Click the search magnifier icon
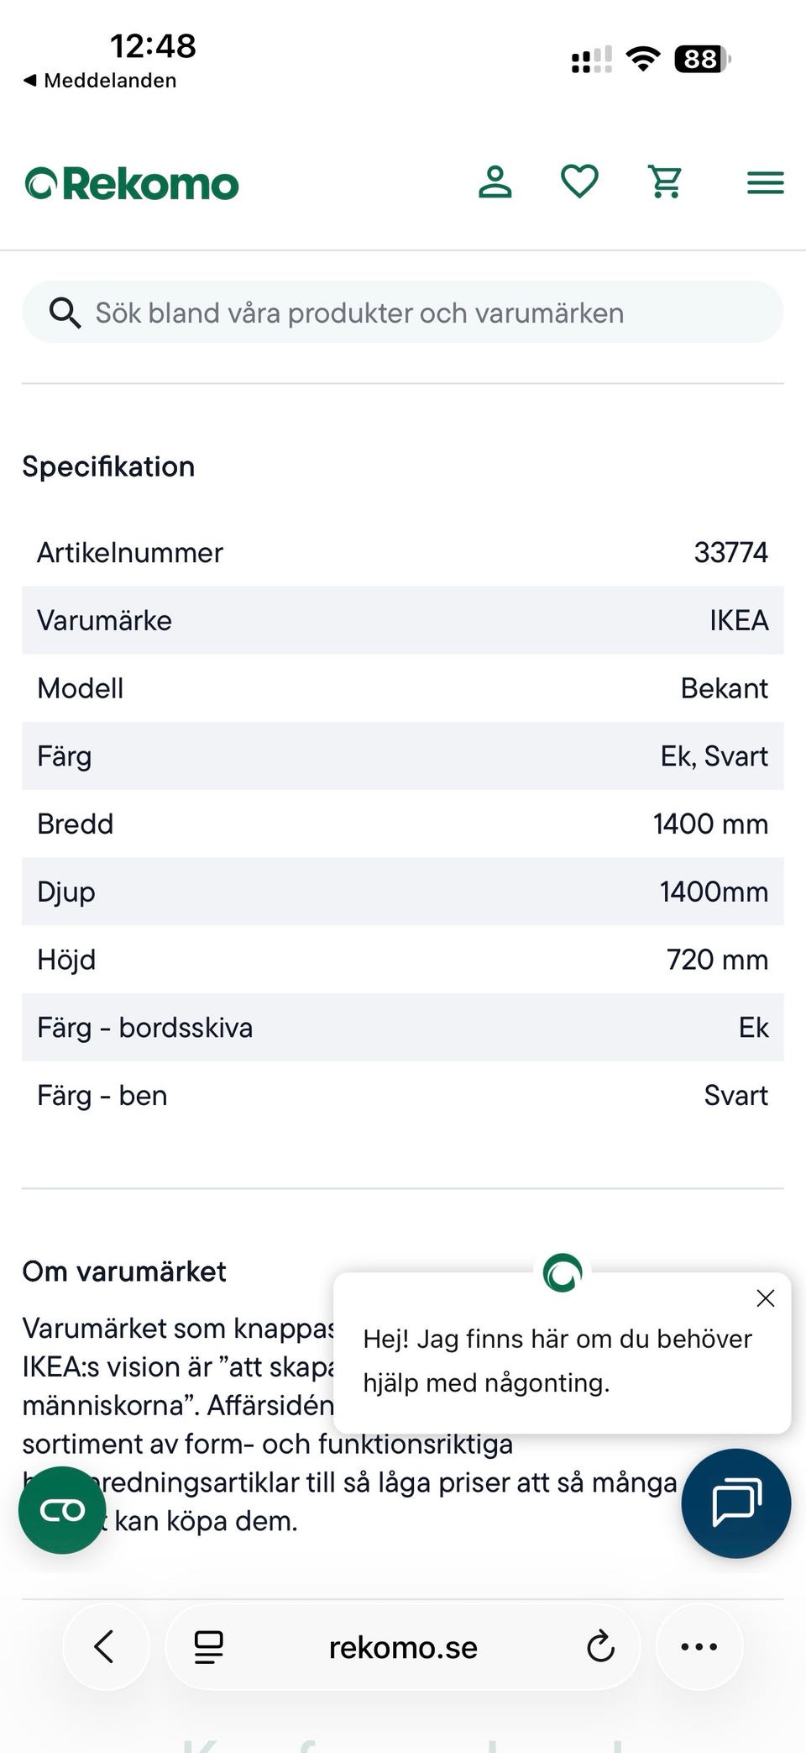 tap(65, 313)
